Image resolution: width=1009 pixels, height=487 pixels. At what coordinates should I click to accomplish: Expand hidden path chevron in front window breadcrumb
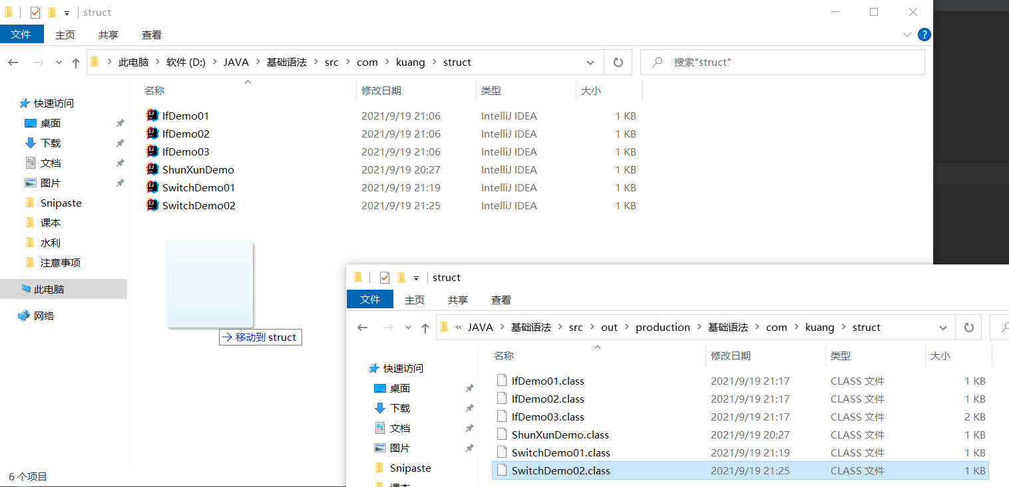[459, 328]
